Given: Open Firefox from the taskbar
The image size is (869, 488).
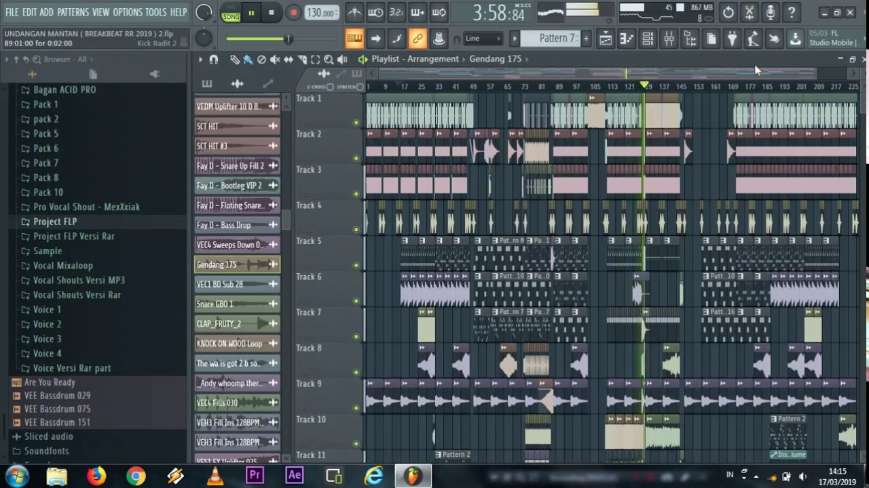Looking at the screenshot, I should point(96,476).
